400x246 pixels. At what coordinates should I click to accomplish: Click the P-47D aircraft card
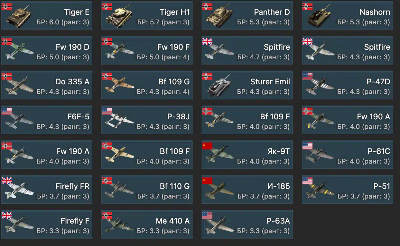[347, 85]
